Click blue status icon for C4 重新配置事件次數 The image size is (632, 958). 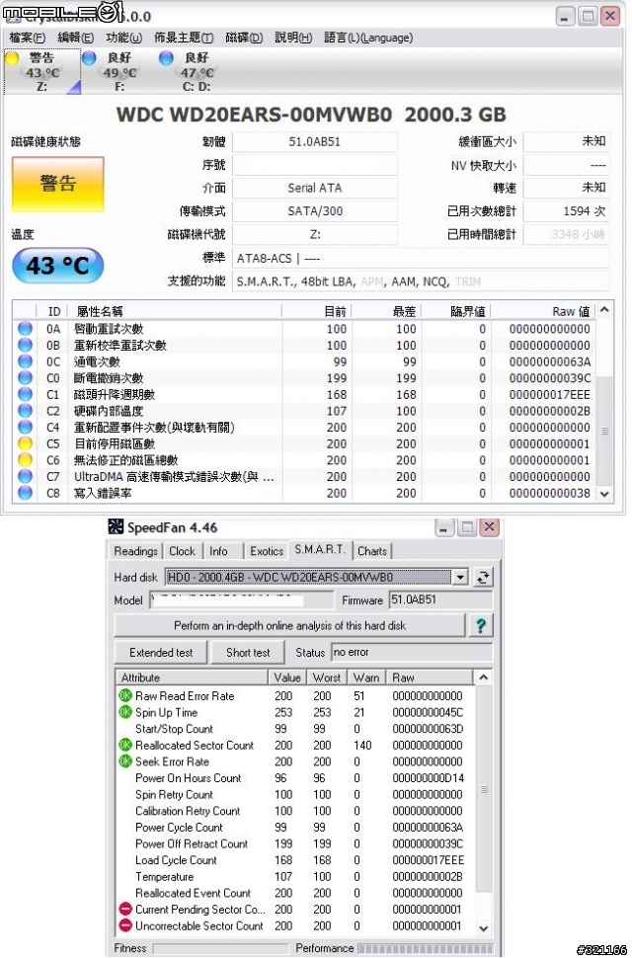click(x=25, y=428)
